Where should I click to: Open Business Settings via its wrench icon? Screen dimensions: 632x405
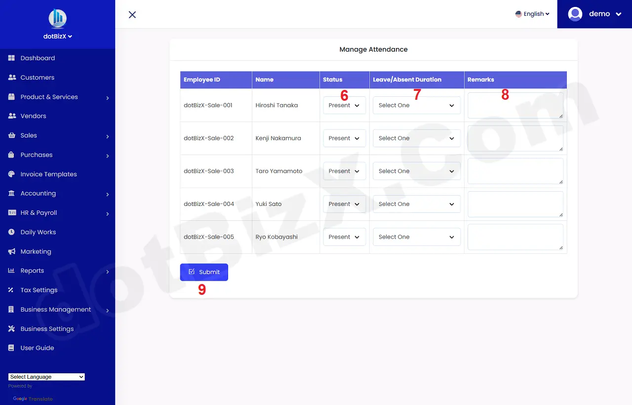pos(11,328)
